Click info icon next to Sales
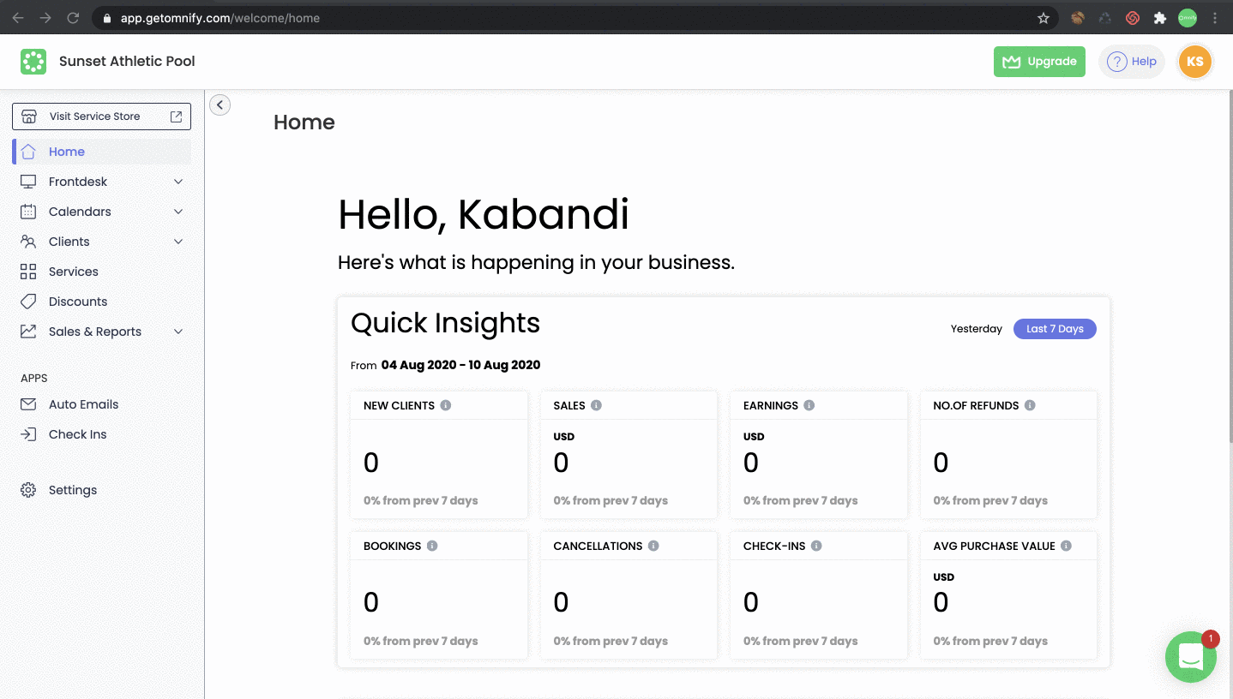Screen dimensions: 1233x699 click(x=596, y=405)
